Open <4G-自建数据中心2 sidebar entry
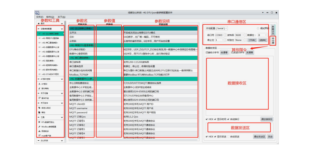Screen dimensions: 316x152 tap(51, 52)
